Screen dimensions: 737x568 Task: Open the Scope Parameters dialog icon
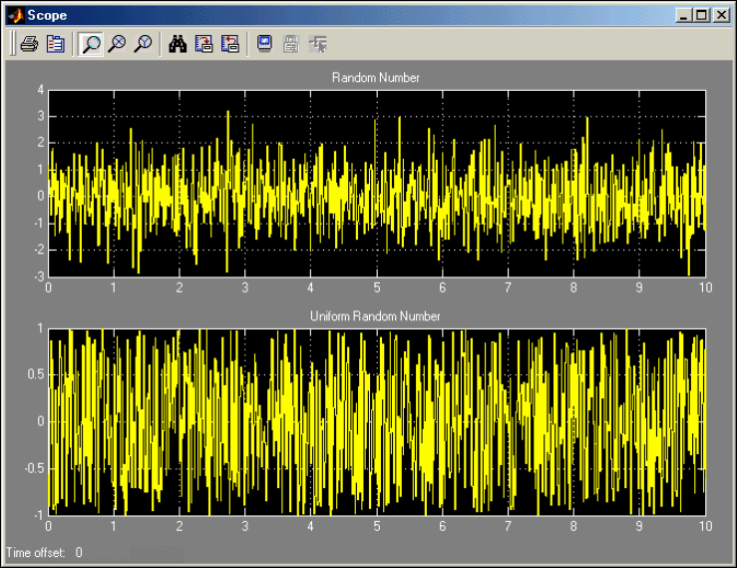click(x=56, y=44)
